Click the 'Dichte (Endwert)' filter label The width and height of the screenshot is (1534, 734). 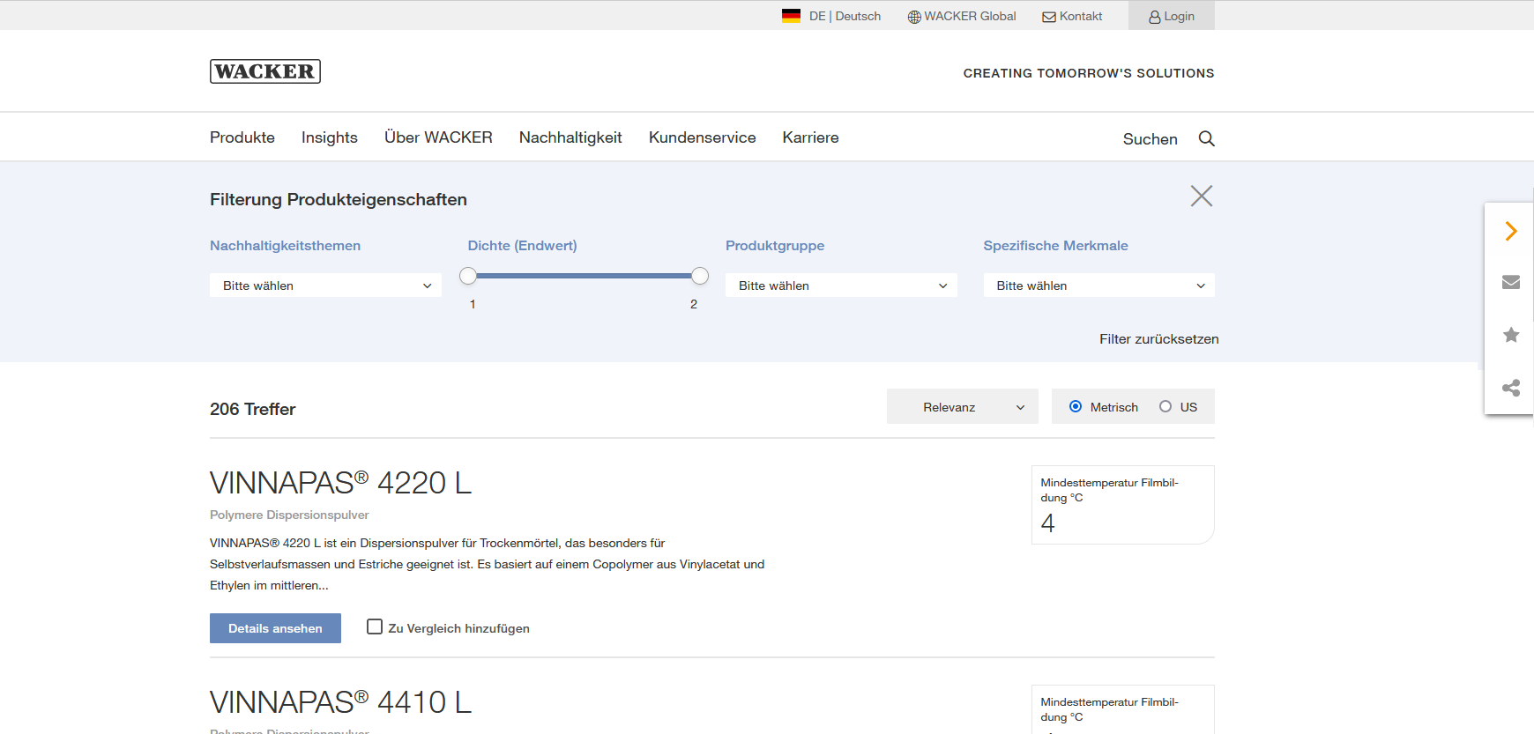[x=523, y=246]
